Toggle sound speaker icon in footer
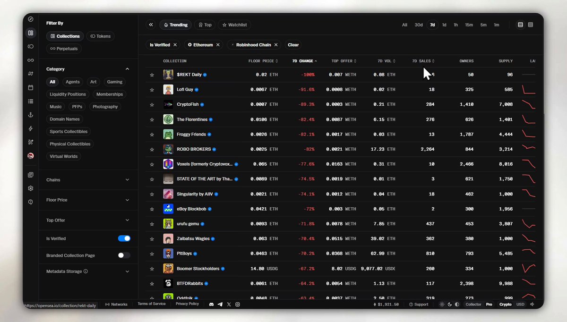Screen dimensions: 567x322 (533, 305)
